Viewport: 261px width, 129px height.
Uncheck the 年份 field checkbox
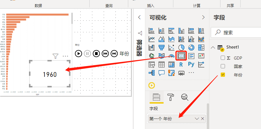tap(223, 75)
